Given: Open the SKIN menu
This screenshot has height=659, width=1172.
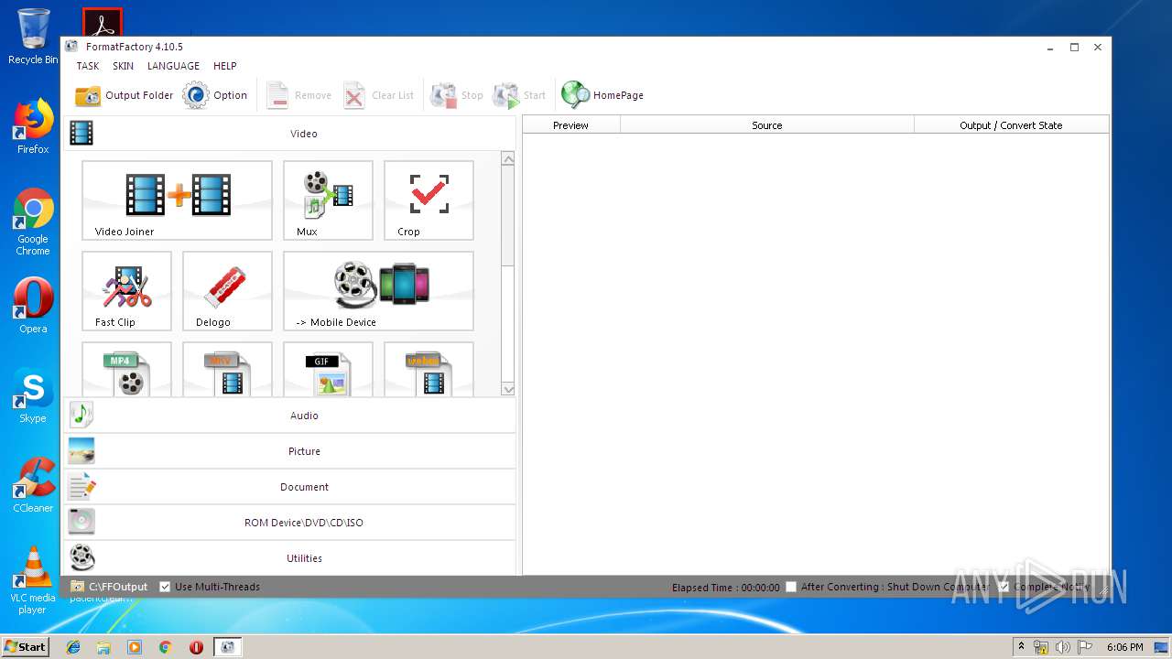Looking at the screenshot, I should pyautogui.click(x=123, y=66).
